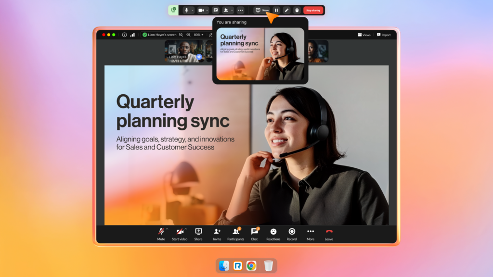Click the You are sharing preview thumbnail

click(260, 53)
